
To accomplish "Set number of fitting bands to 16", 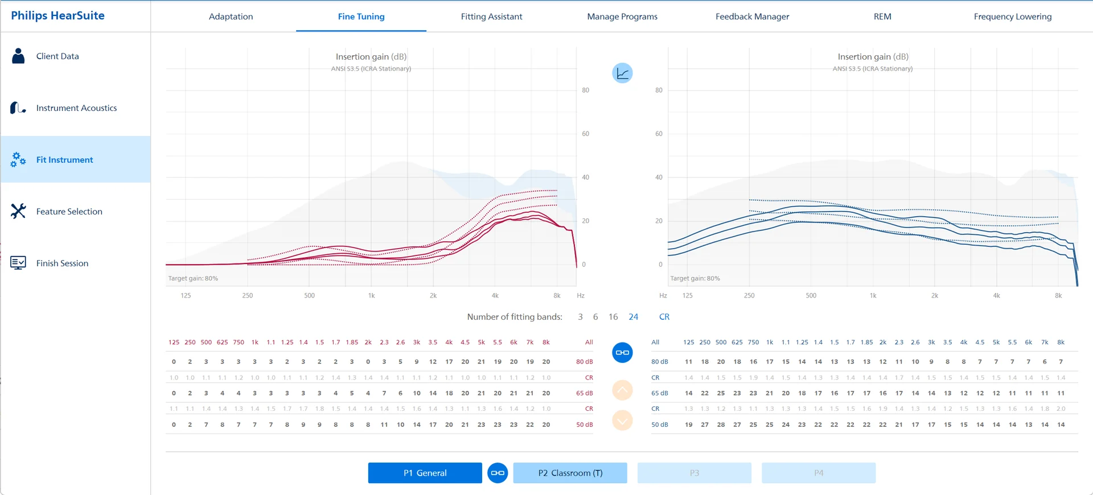I will pyautogui.click(x=613, y=317).
